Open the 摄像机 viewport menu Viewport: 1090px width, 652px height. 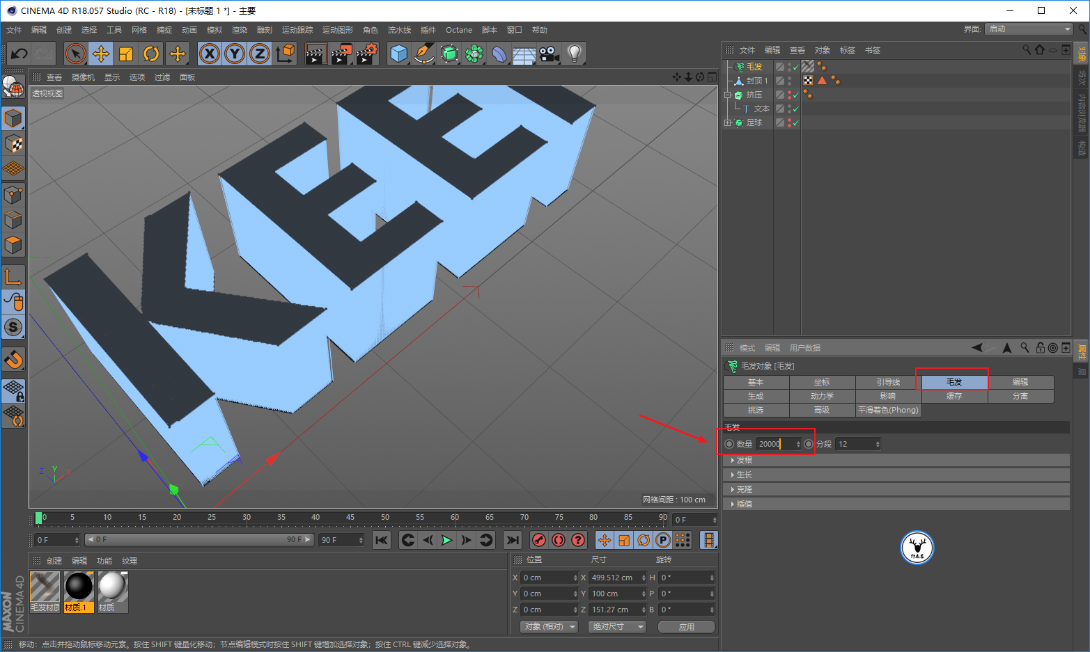83,77
